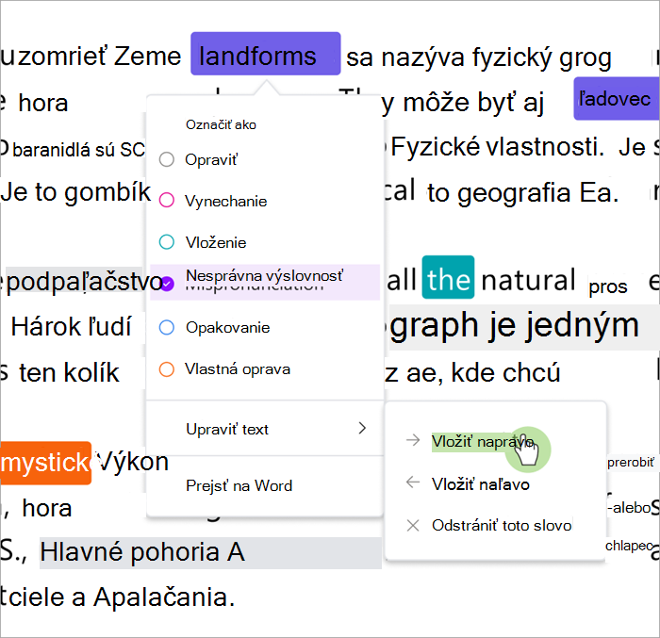Viewport: 660px width, 638px height.
Task: Click the text Je to gombík
Action: (x=75, y=193)
